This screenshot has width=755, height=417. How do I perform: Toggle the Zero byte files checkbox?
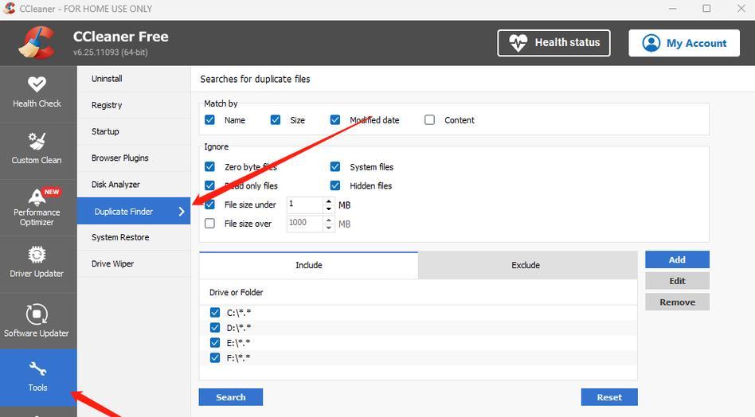(209, 166)
